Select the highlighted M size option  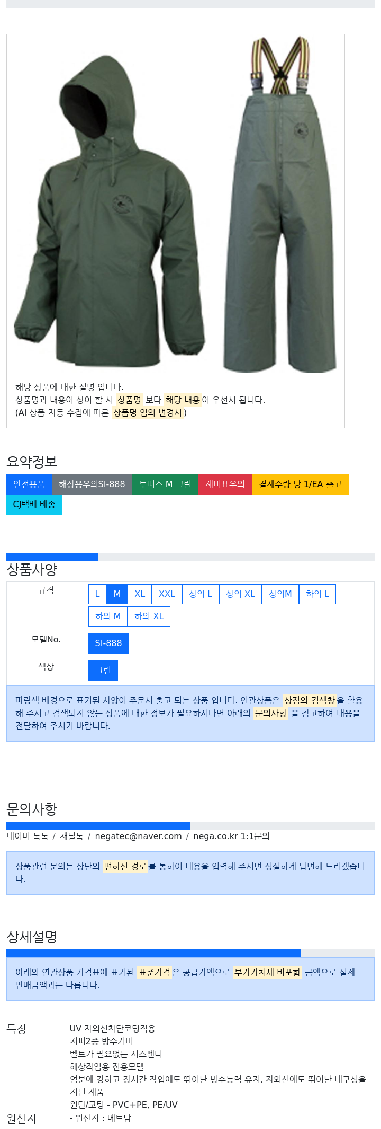117,594
